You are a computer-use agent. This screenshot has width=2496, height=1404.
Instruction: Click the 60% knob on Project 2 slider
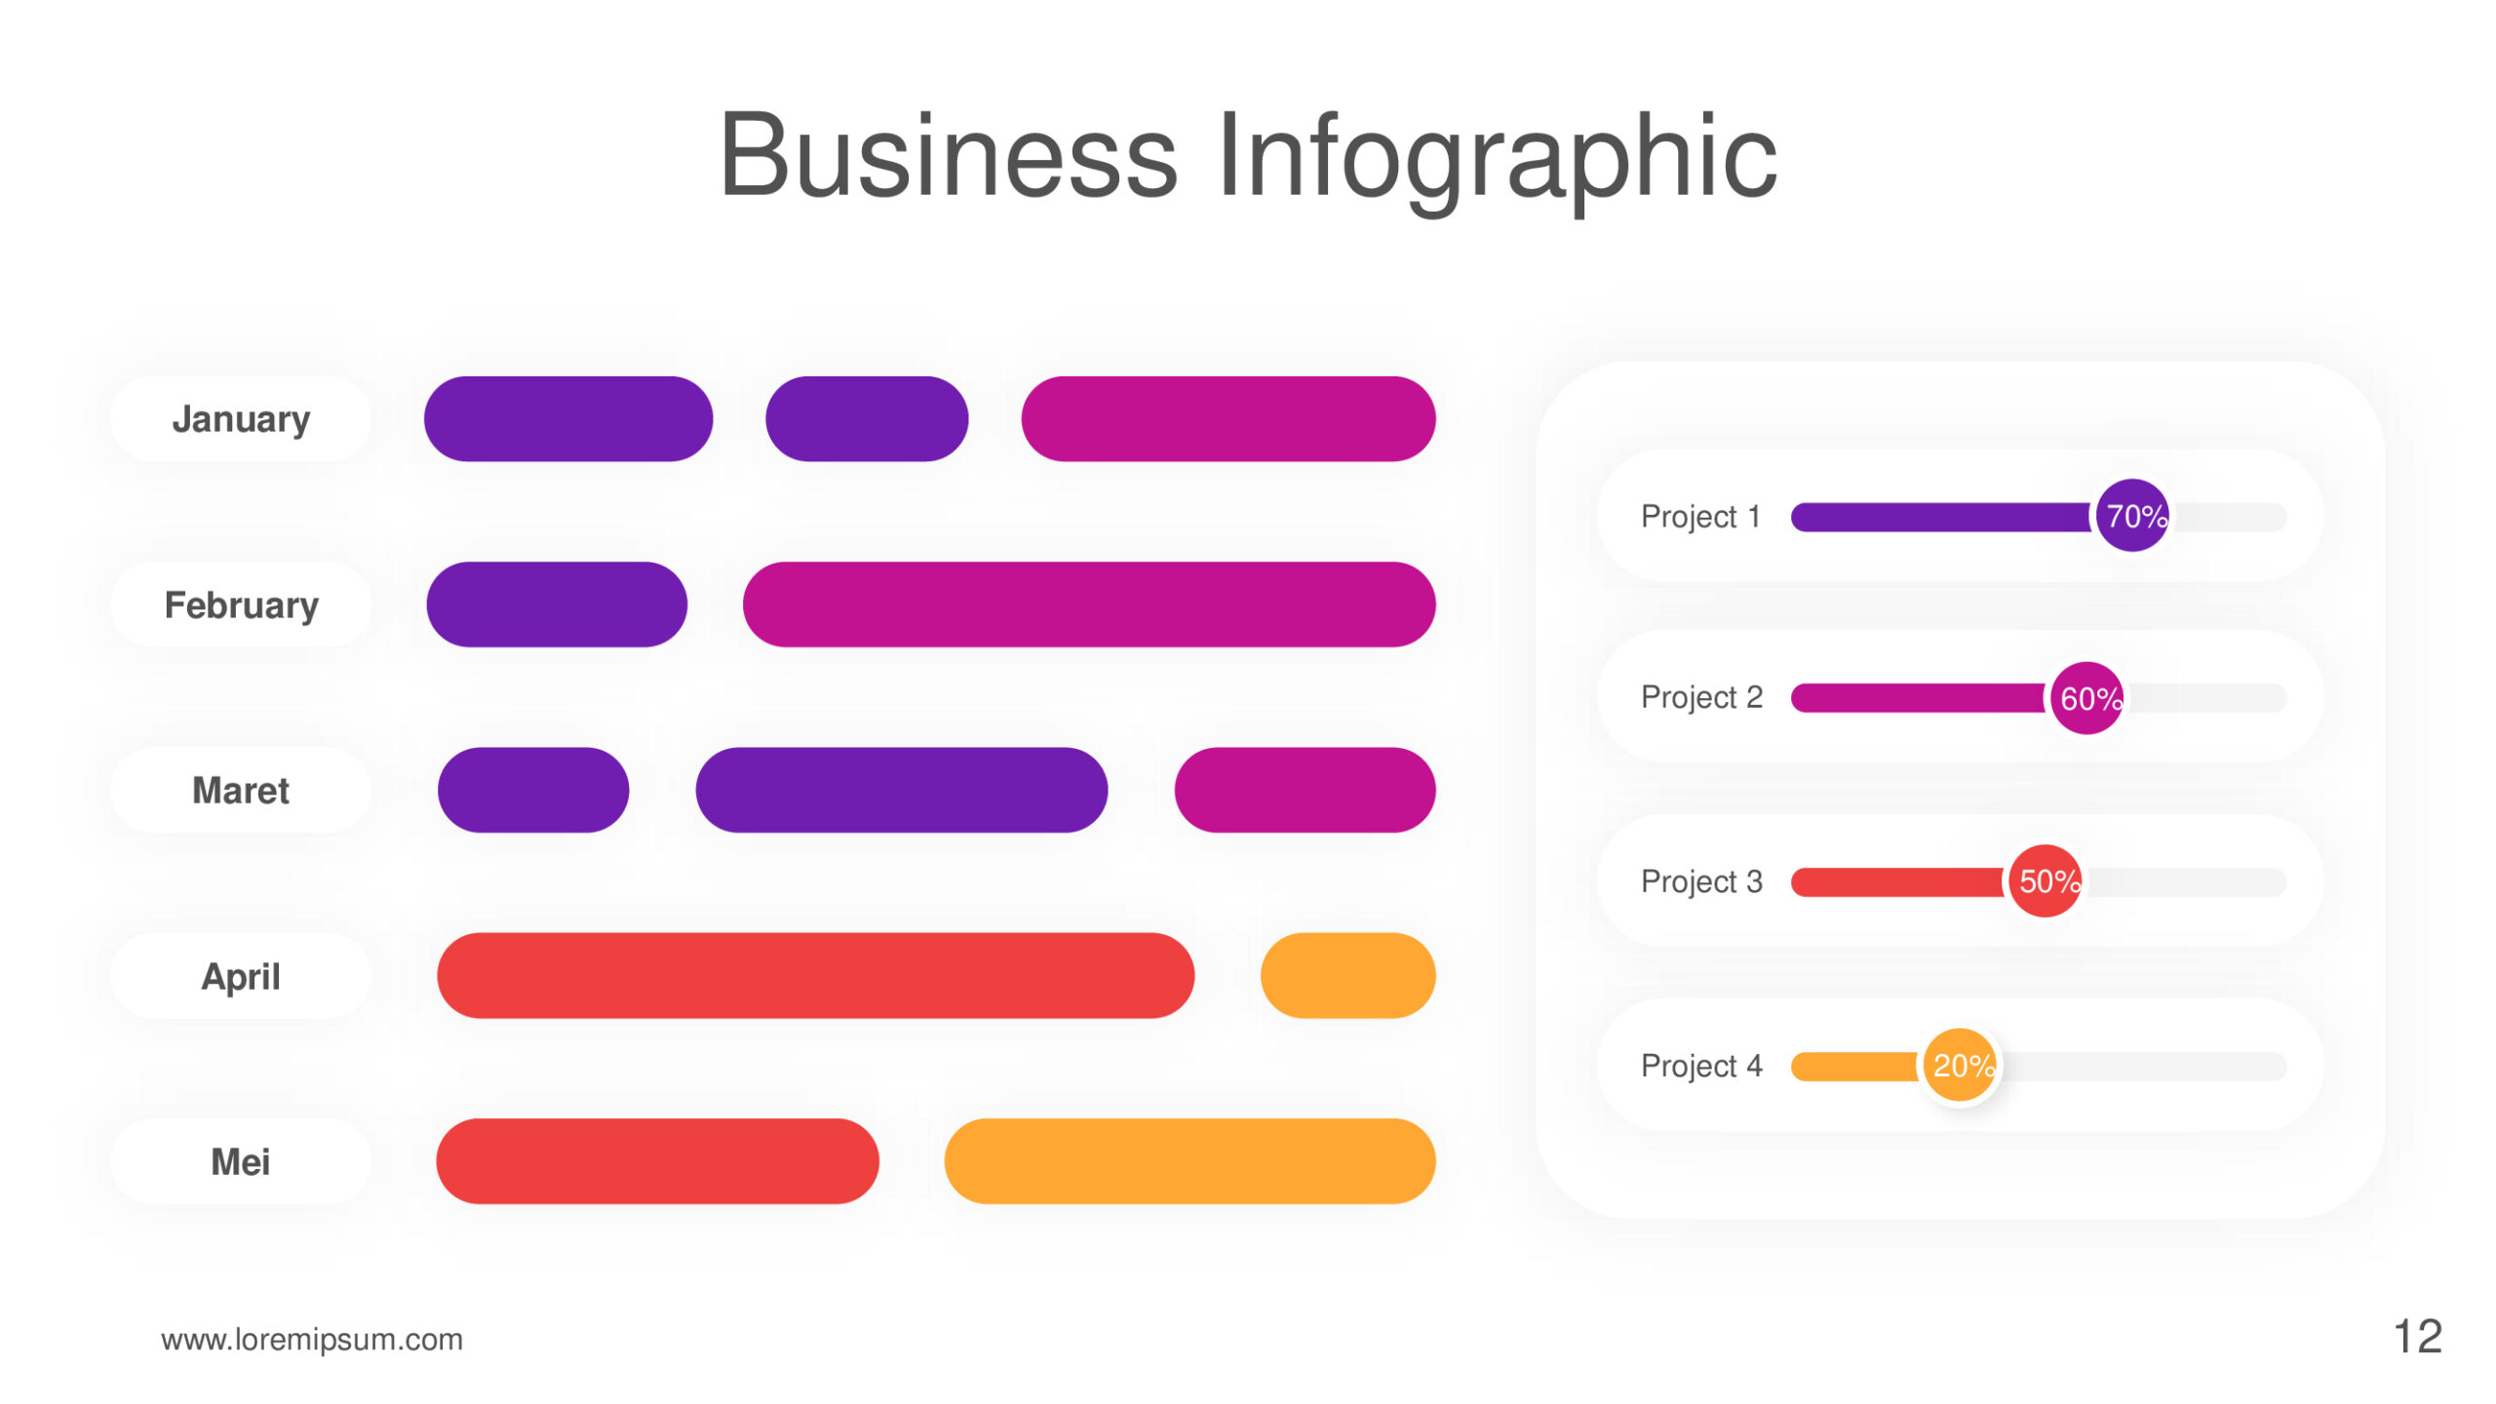click(x=2087, y=698)
